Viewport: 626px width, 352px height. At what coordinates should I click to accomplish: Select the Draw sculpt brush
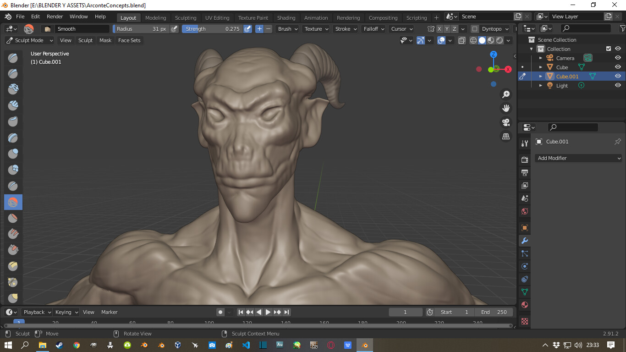pos(12,57)
